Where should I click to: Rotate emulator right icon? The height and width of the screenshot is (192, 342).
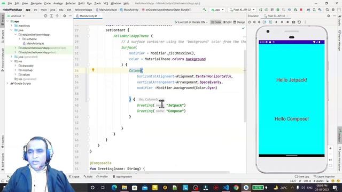[270, 22]
